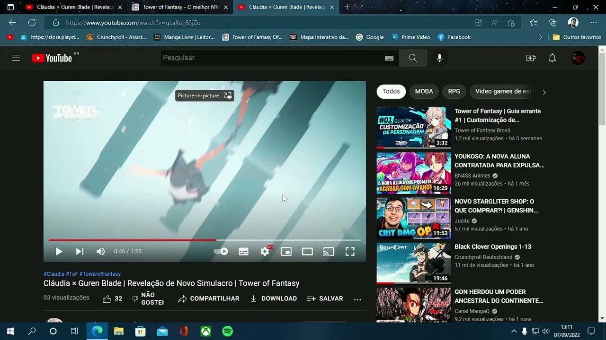Open Spotify from the taskbar
This screenshot has width=606, height=340.
tap(227, 331)
